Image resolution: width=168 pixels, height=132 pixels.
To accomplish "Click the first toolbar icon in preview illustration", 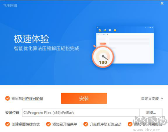I will [100, 30].
